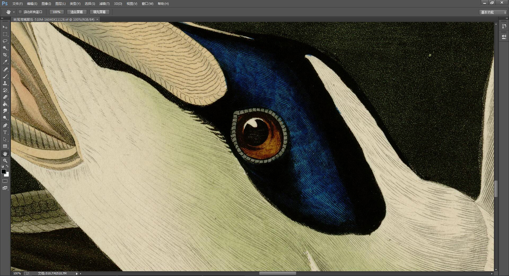
Task: Click 文档:510.7M/510.7M status text
Action: coord(53,273)
